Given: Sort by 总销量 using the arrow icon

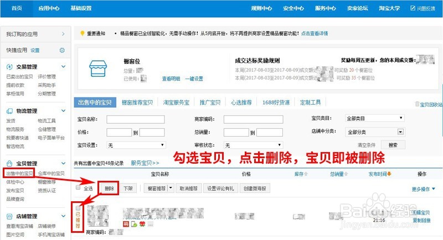Looking at the screenshot, I should click(346, 174).
